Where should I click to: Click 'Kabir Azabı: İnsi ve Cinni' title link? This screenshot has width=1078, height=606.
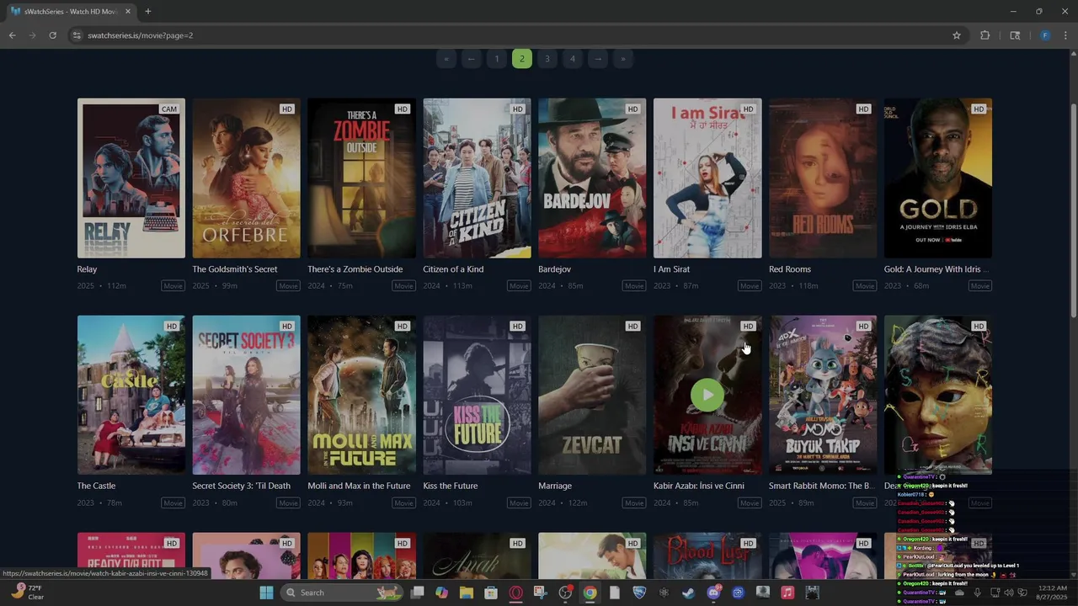pyautogui.click(x=699, y=486)
